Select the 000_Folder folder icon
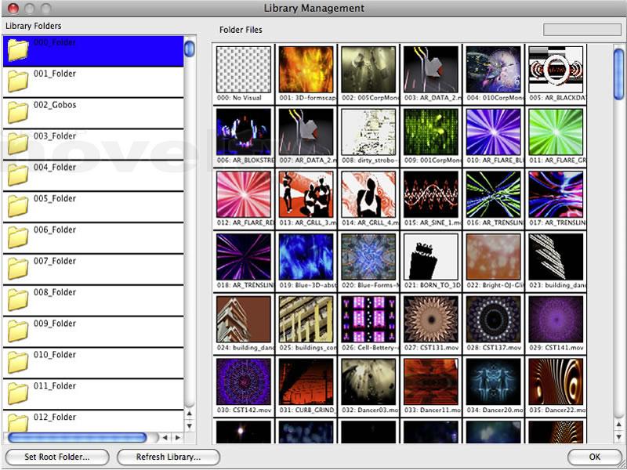The height and width of the screenshot is (470, 627). [17, 51]
